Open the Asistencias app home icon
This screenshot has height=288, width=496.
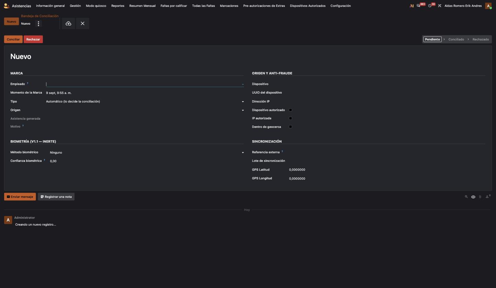pos(6,6)
